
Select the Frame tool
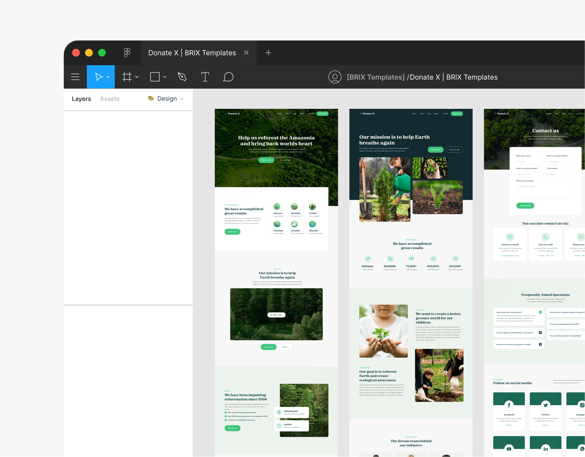[x=127, y=77]
